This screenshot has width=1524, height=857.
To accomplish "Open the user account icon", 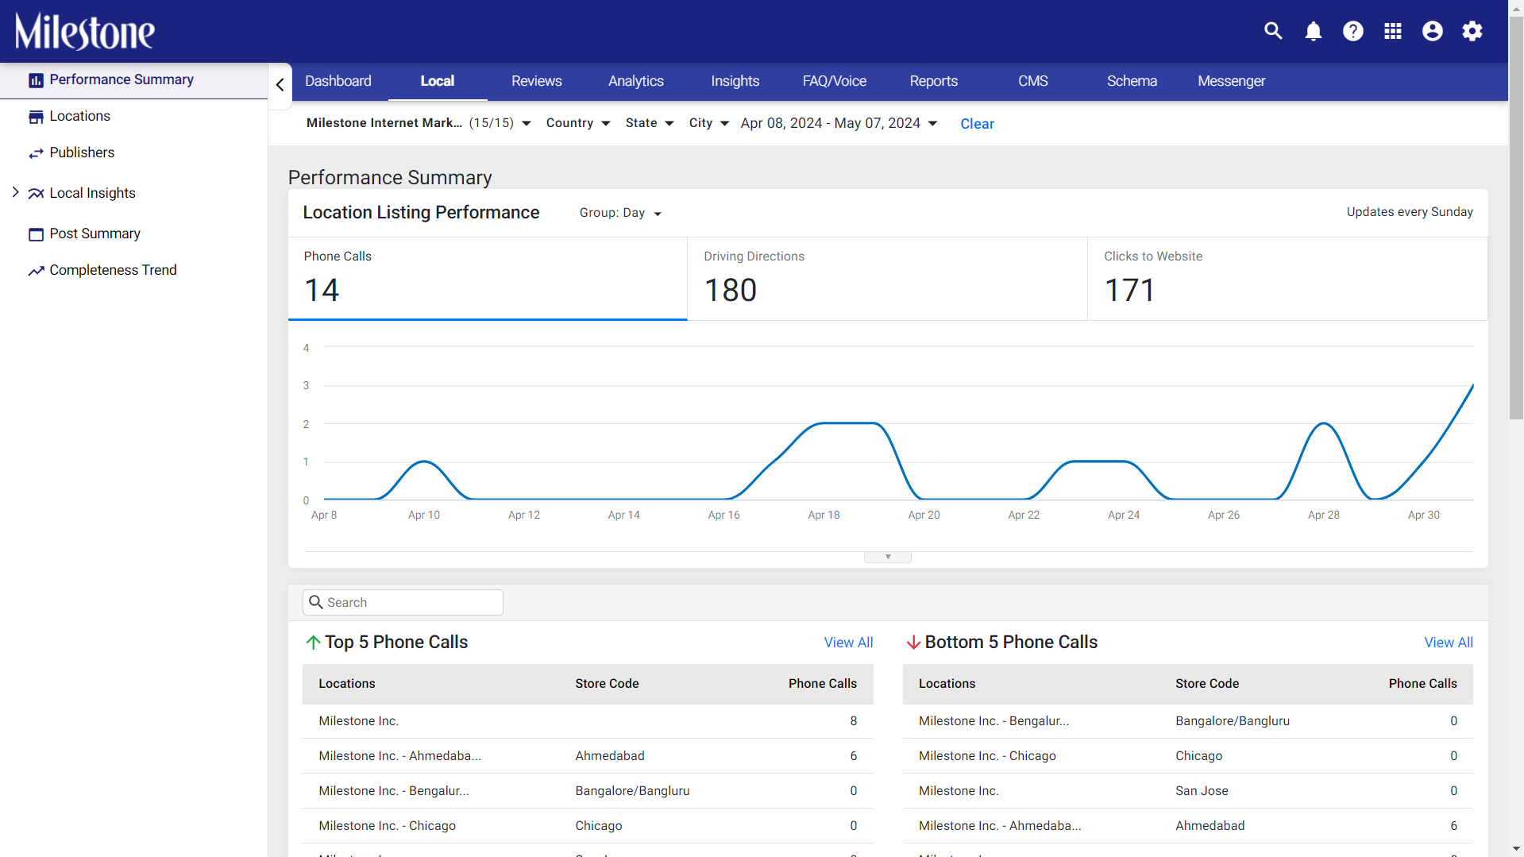I will (x=1432, y=31).
